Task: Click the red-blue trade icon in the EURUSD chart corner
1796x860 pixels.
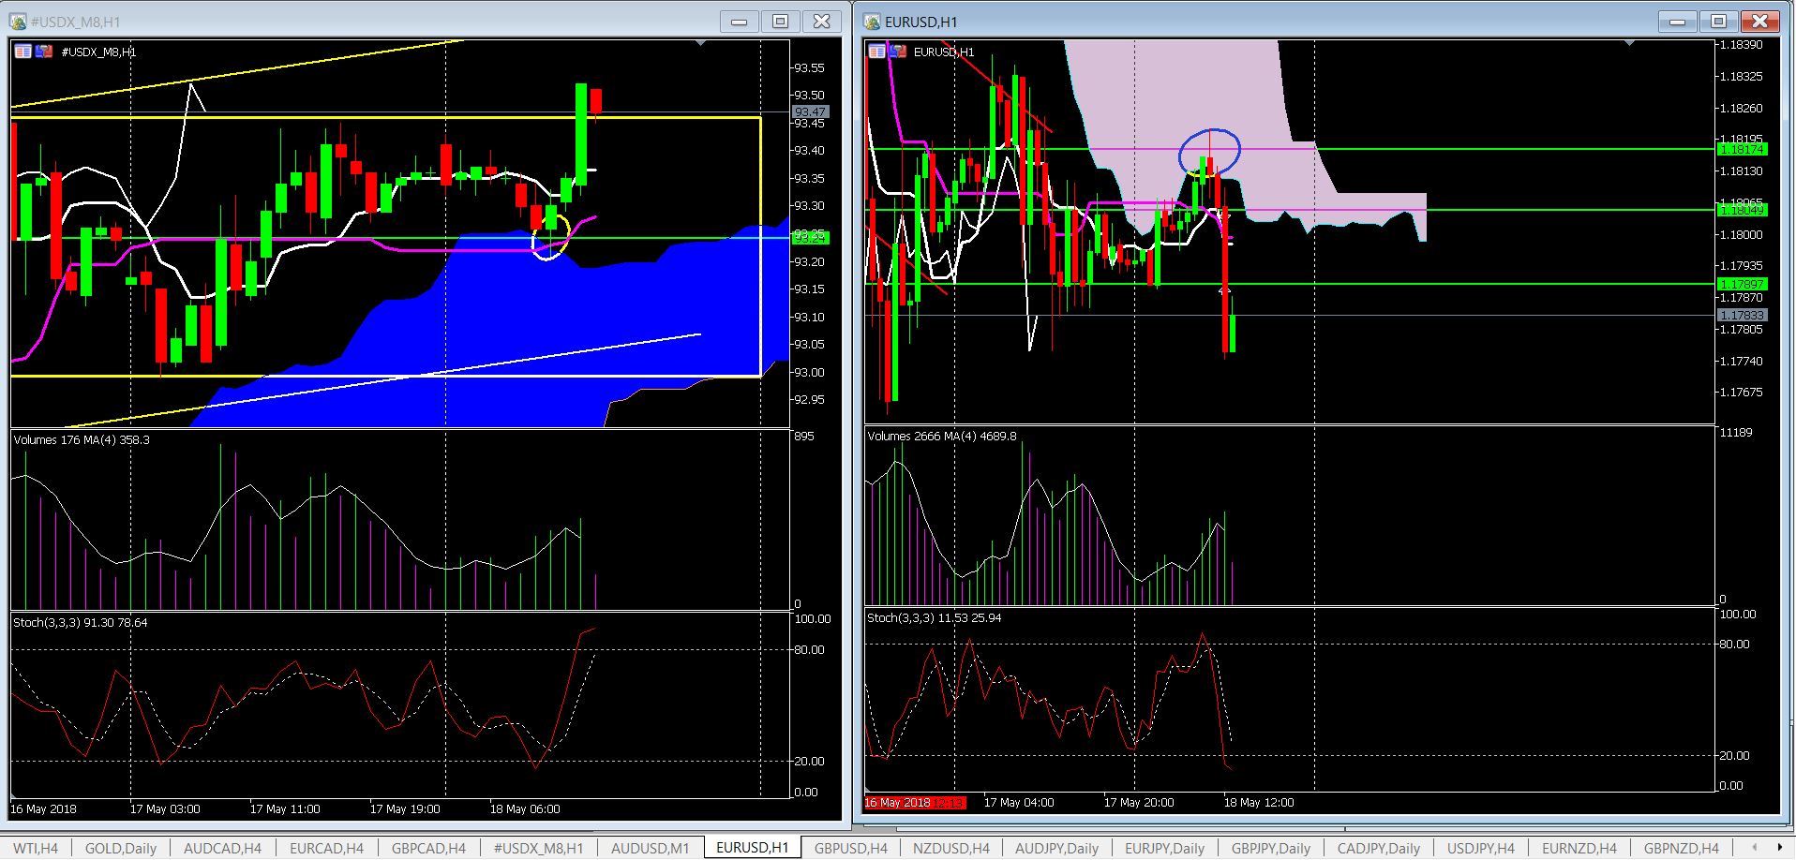Action: (897, 52)
